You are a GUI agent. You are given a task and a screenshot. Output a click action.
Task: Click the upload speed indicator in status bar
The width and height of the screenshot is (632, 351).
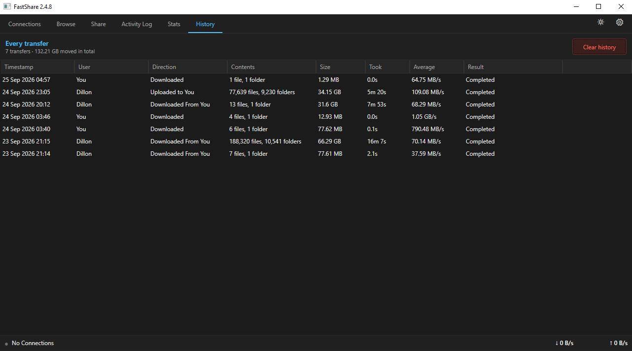pyautogui.click(x=618, y=343)
